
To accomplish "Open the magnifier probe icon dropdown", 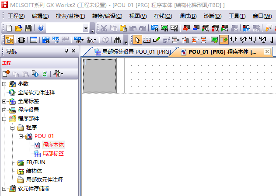I will pos(95,40).
